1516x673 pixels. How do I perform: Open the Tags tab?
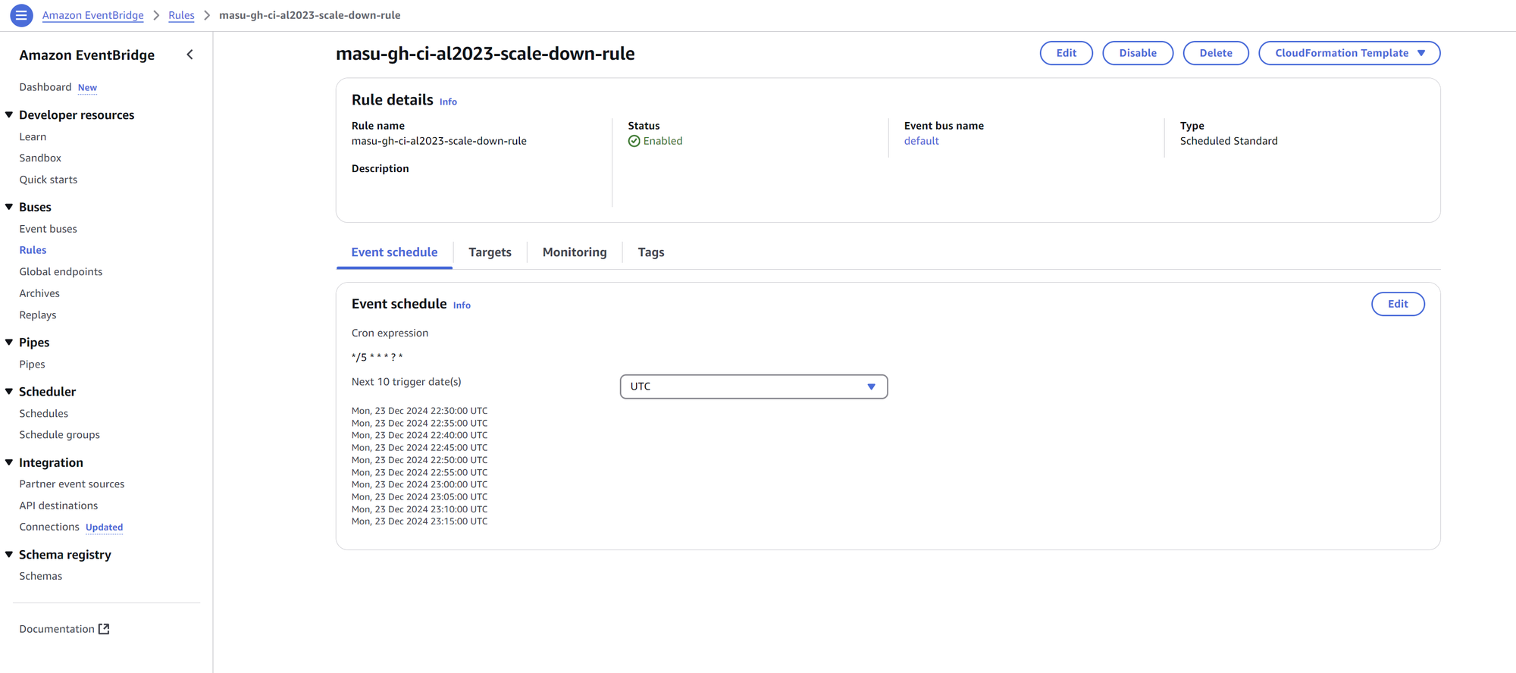pos(651,252)
